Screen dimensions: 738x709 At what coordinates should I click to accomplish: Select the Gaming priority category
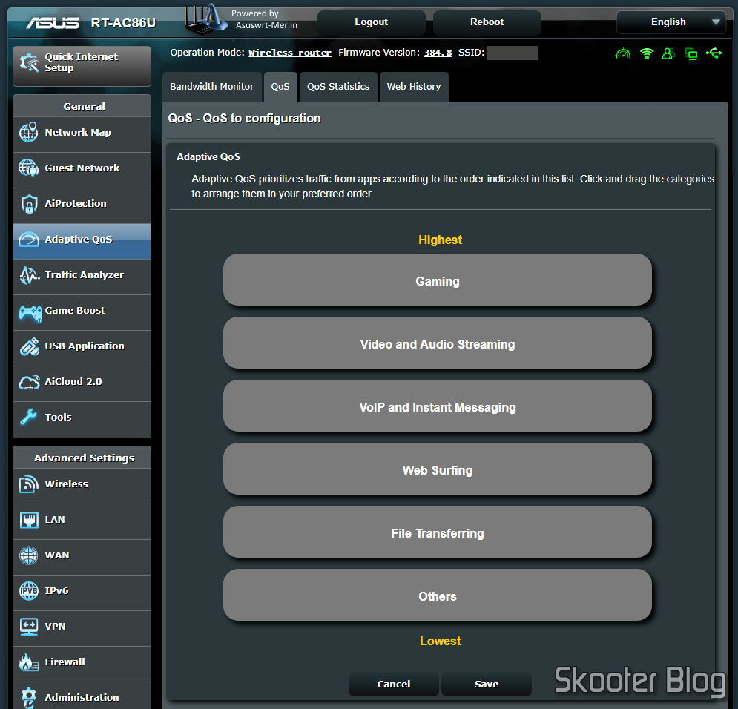click(438, 280)
